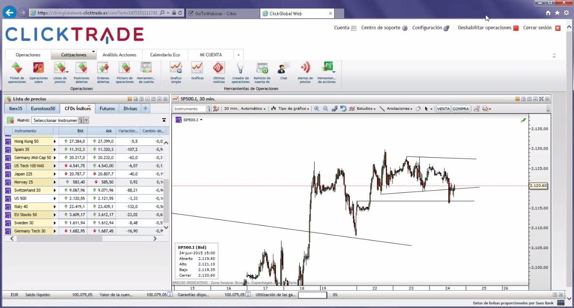Click the price list horizontal scrollbar
Image resolution: width=574 pixels, height=308 pixels.
[59, 239]
